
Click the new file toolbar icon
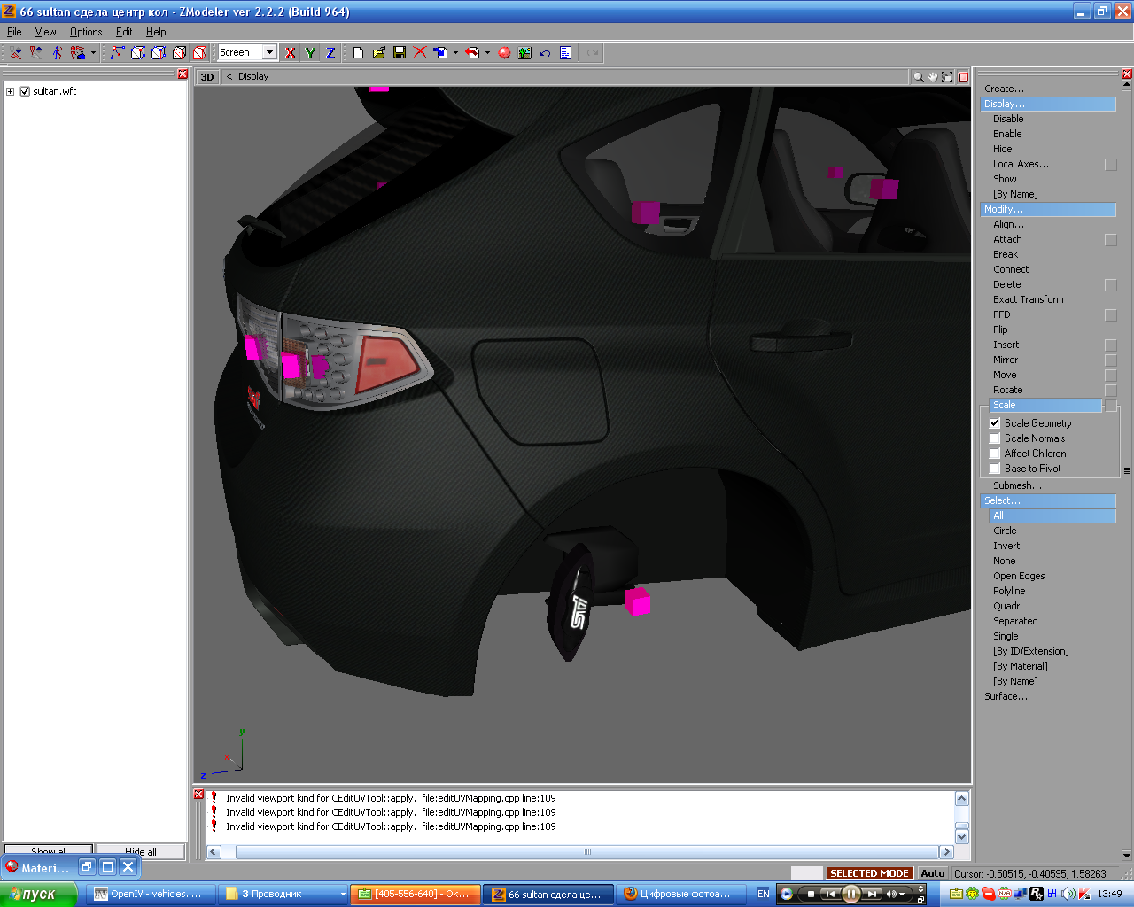pyautogui.click(x=358, y=53)
